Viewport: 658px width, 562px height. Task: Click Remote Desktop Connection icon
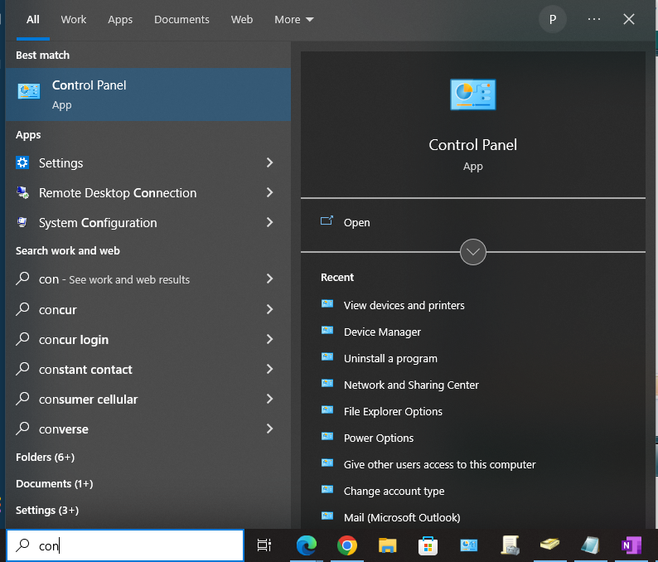pyautogui.click(x=22, y=192)
